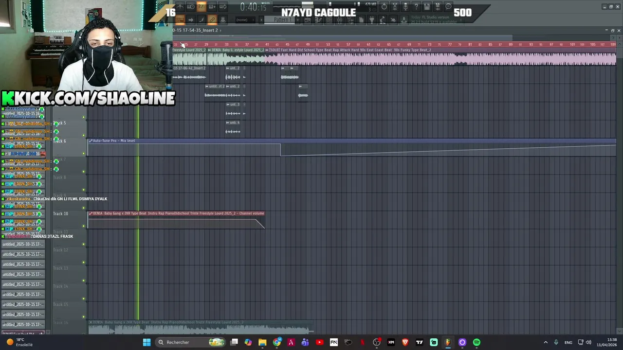The height and width of the screenshot is (350, 623).
Task: Add new pattern with plus button
Action: tap(297, 19)
